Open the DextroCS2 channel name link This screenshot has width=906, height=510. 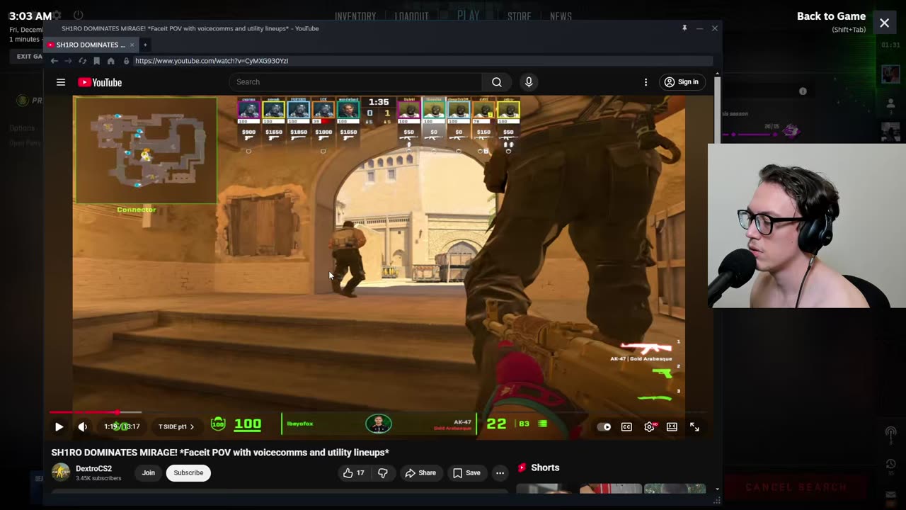click(94, 468)
